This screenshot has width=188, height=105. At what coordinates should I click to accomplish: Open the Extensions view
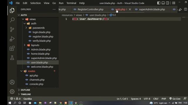[x=12, y=48]
